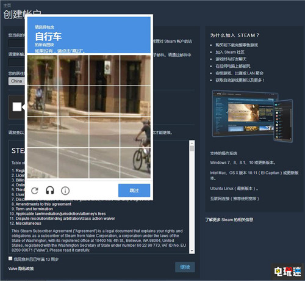Click the 加入 Steam 社区 bullet
The width and height of the screenshot is (305, 281).
click(x=230, y=52)
